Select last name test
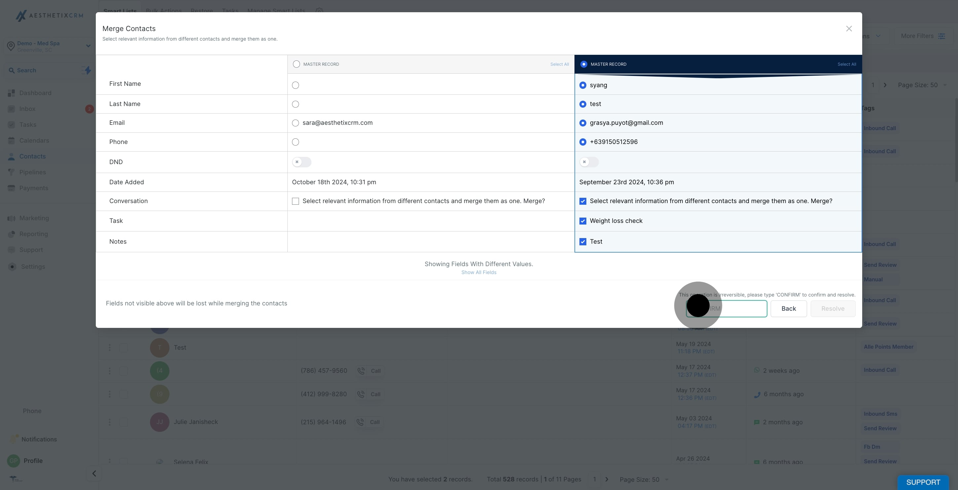This screenshot has width=958, height=490. [x=583, y=104]
